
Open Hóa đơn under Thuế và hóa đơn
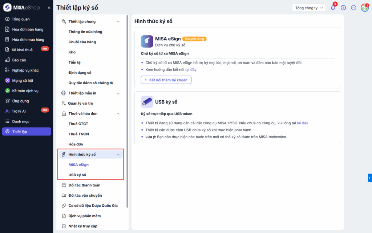click(76, 144)
